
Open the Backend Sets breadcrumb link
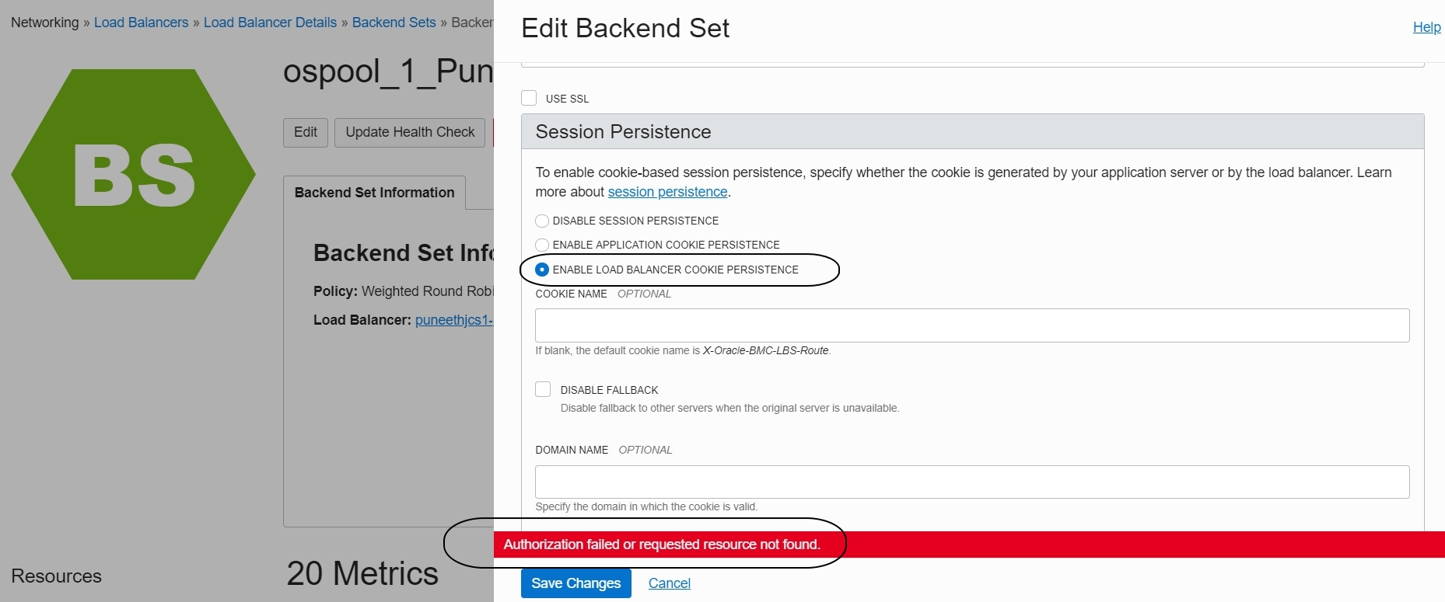point(394,23)
